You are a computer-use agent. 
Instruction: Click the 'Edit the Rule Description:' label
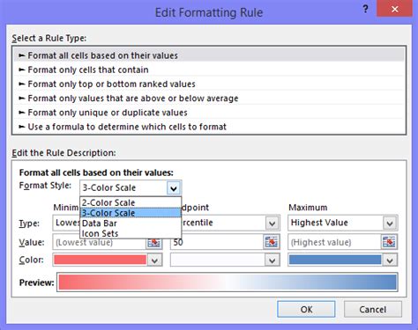pos(63,153)
